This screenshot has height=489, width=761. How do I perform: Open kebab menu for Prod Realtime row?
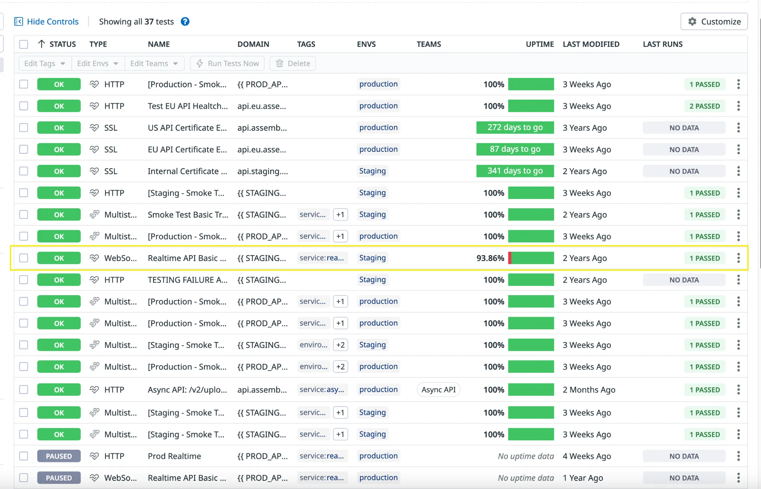[738, 456]
